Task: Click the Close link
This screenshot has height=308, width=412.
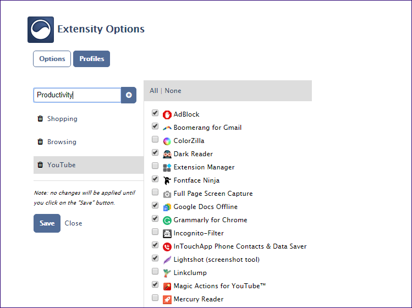Action: 73,223
